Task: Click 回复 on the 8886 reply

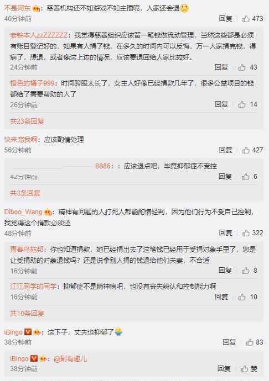Action: 225,176
